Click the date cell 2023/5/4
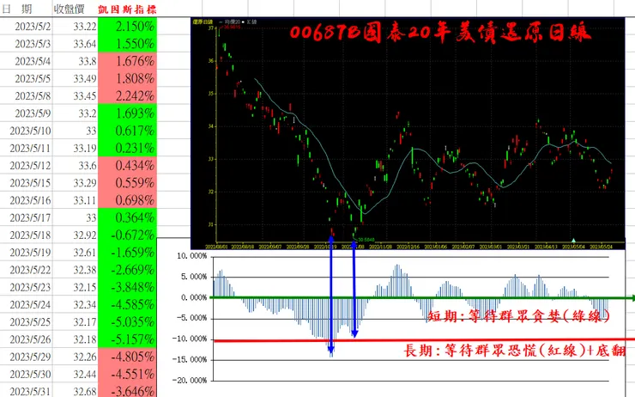 26,61
